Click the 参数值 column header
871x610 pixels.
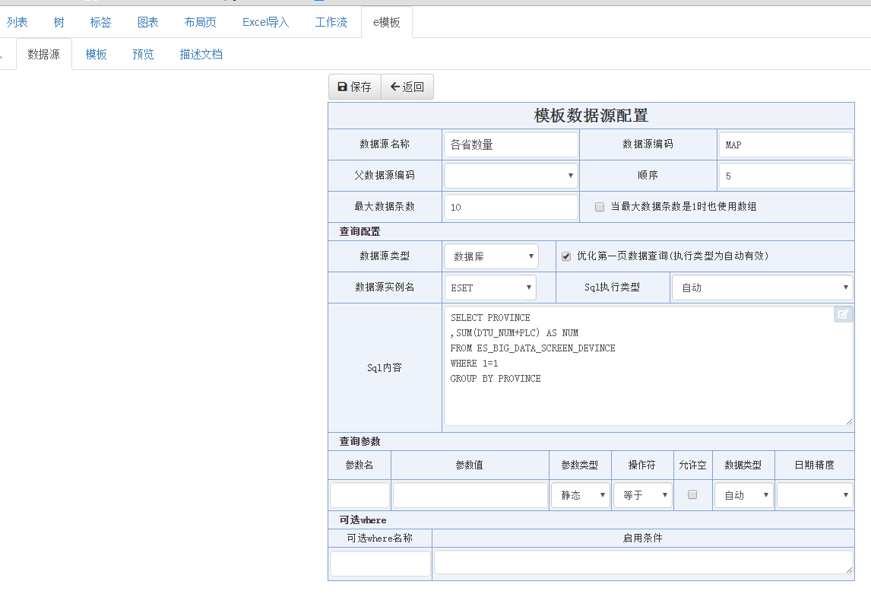coord(470,465)
